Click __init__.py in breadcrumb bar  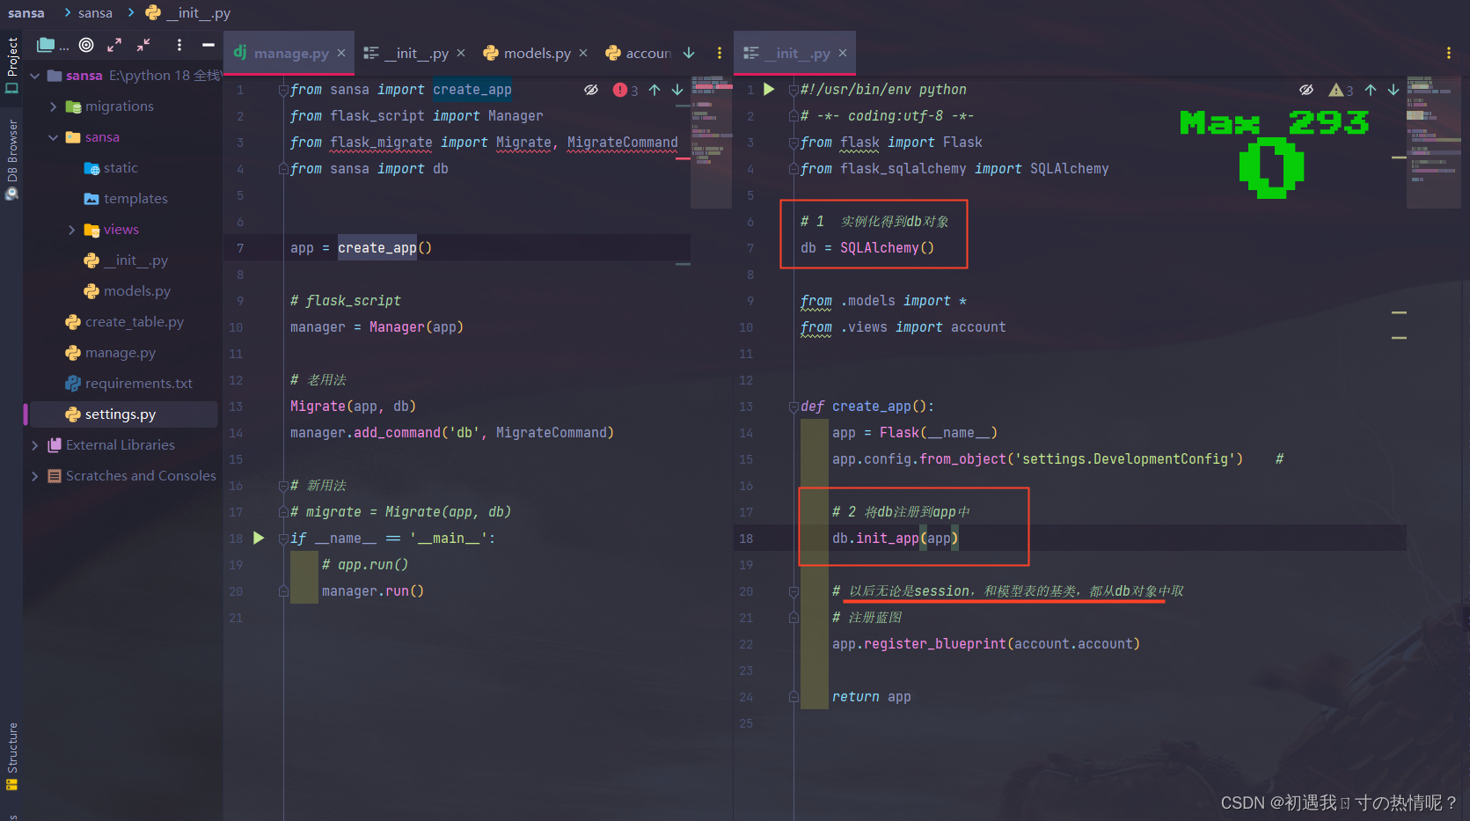[x=189, y=13]
